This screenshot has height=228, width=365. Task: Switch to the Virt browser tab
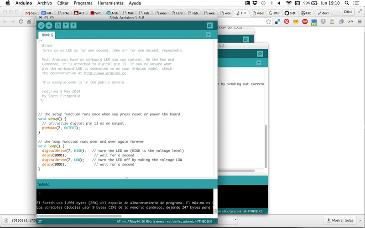pyautogui.click(x=96, y=13)
